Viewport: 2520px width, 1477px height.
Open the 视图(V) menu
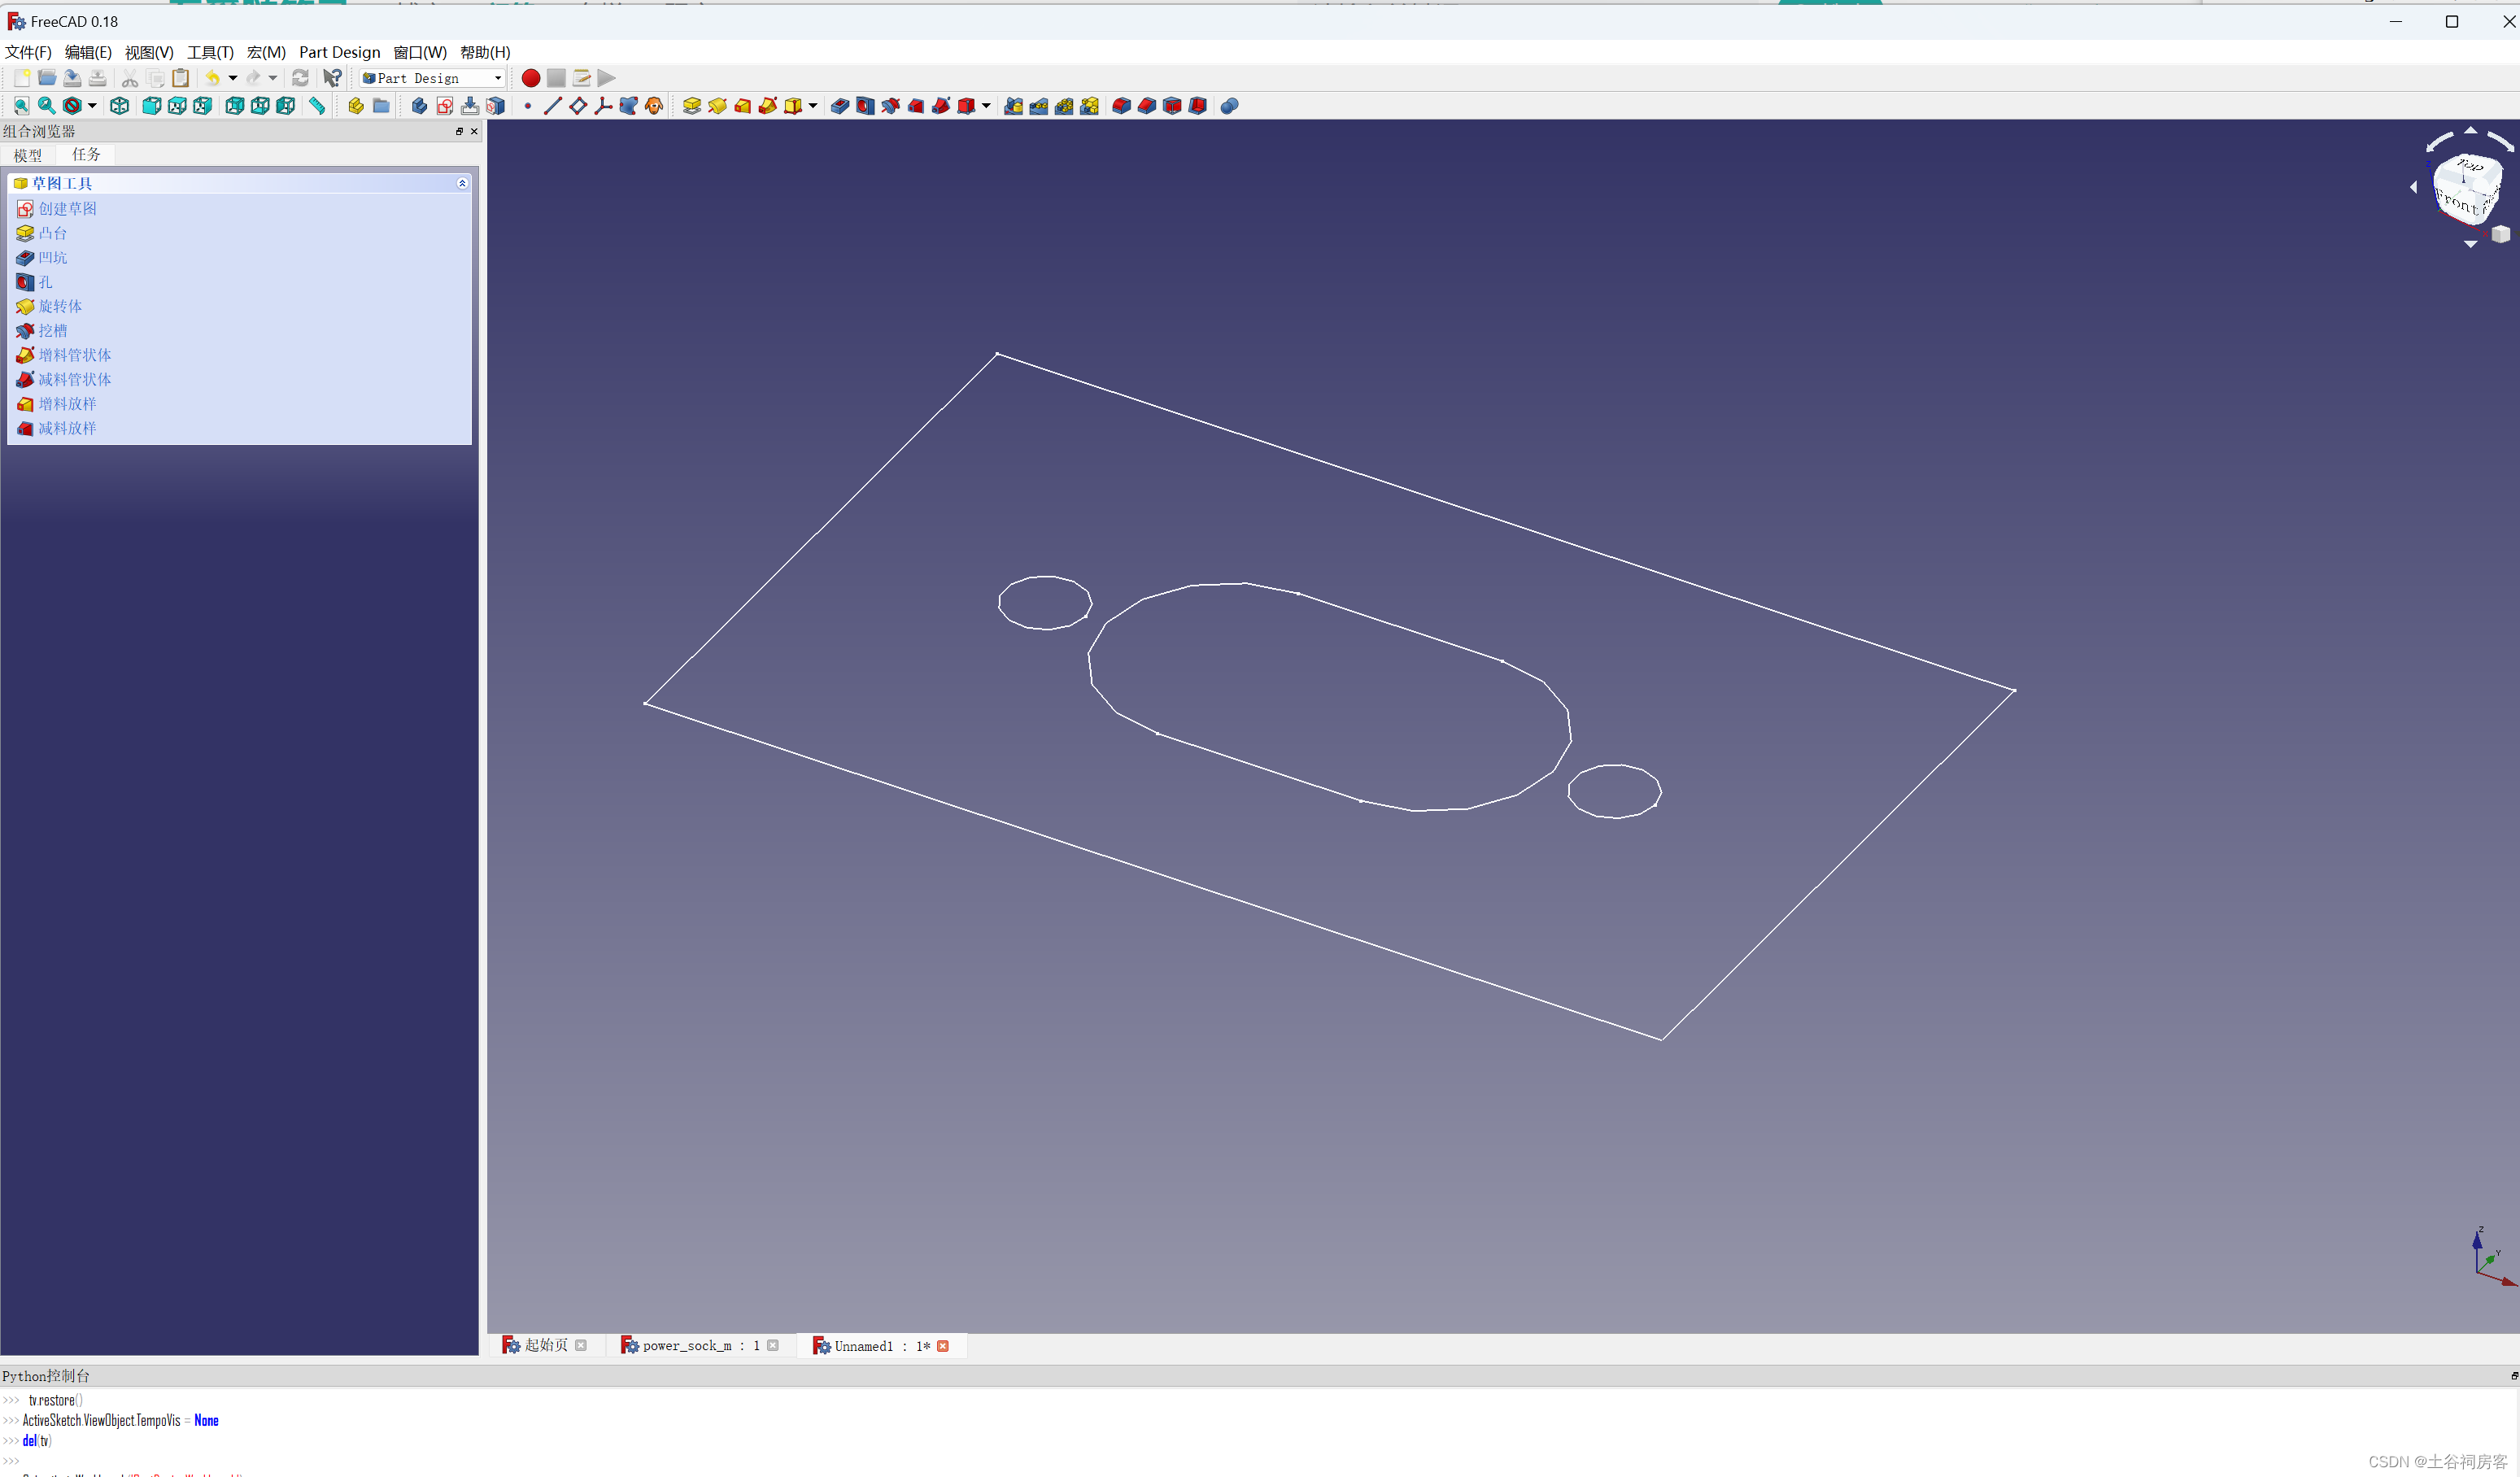149,52
